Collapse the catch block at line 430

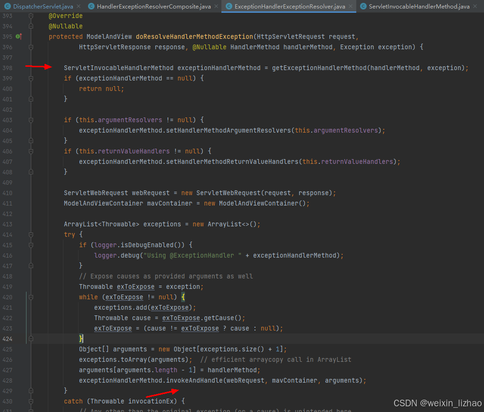(31, 401)
